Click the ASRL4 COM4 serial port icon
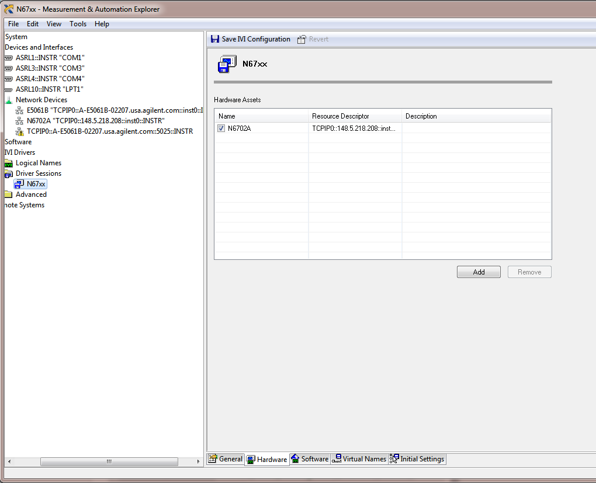 pyautogui.click(x=8, y=79)
